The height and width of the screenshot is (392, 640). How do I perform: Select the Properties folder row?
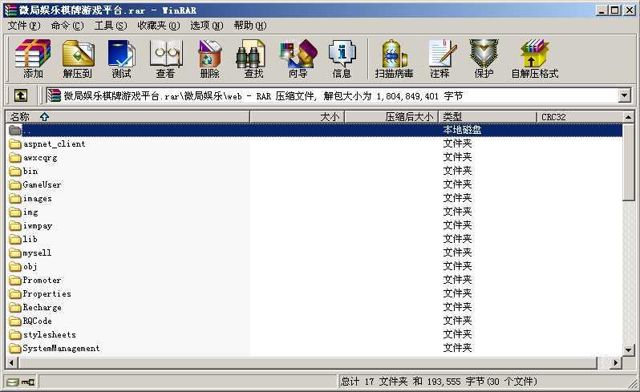pos(314,293)
